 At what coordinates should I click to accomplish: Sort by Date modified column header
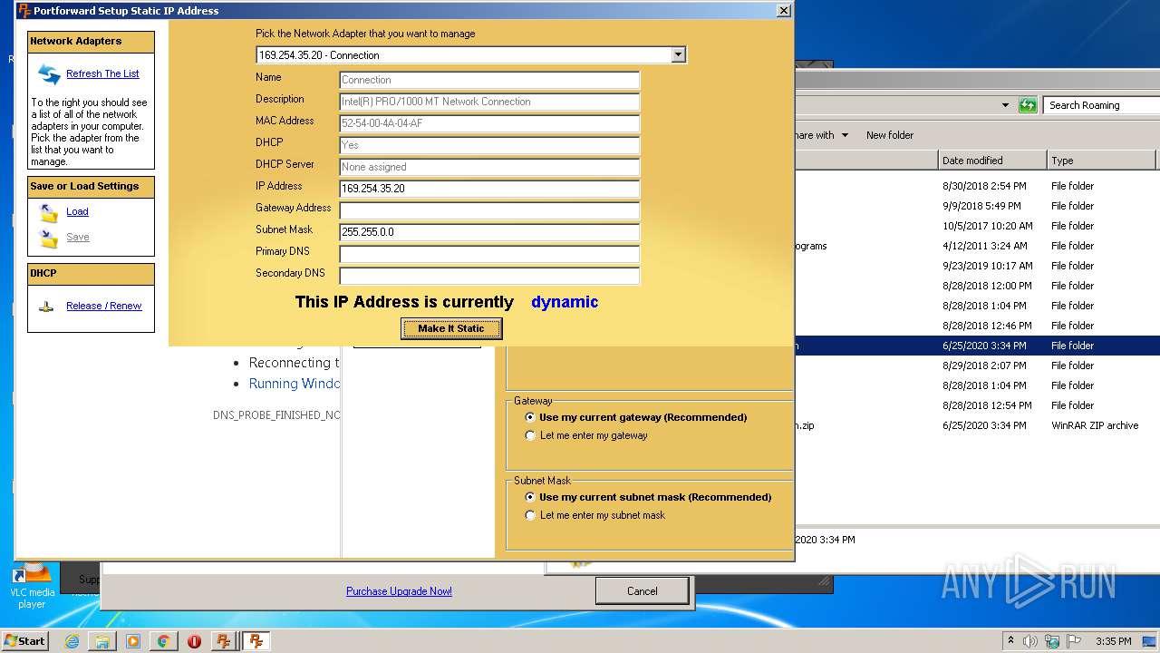(992, 161)
